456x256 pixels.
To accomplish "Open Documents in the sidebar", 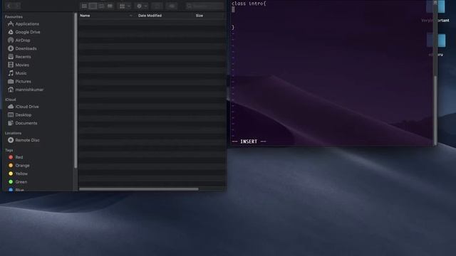I will [x=23, y=123].
